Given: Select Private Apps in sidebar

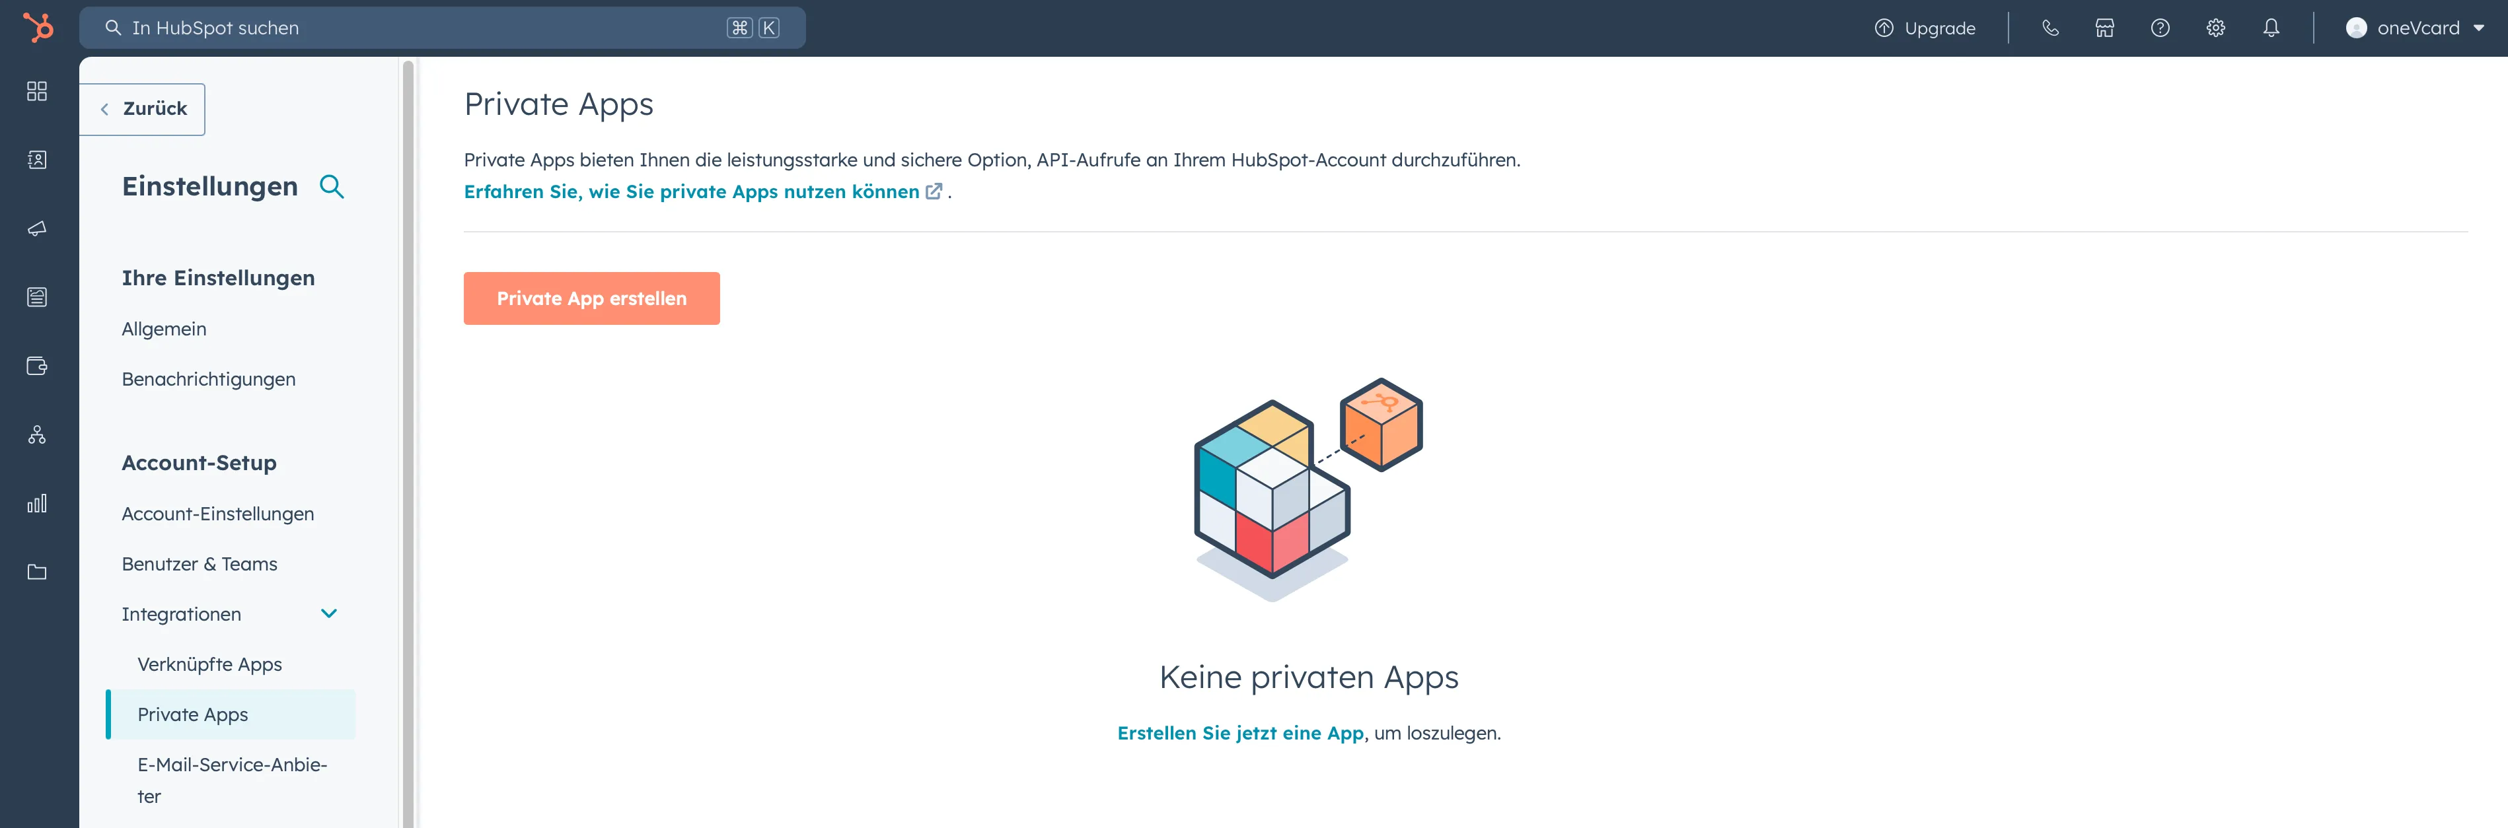Looking at the screenshot, I should tap(231, 715).
